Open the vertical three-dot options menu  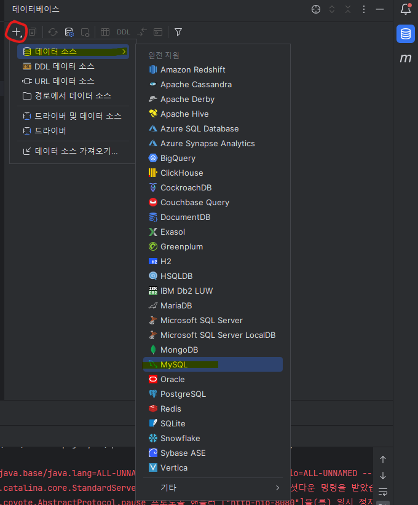pyautogui.click(x=364, y=9)
